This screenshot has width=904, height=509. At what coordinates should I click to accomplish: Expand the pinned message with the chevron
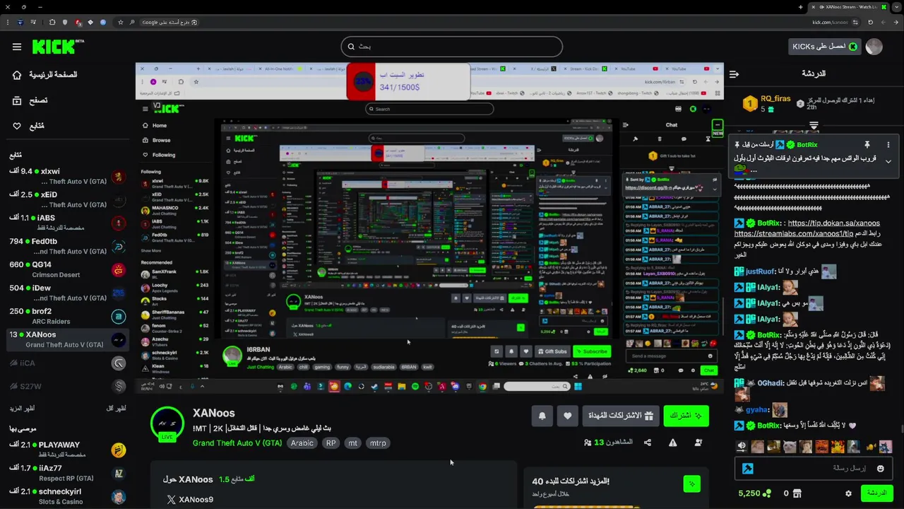[x=888, y=162]
